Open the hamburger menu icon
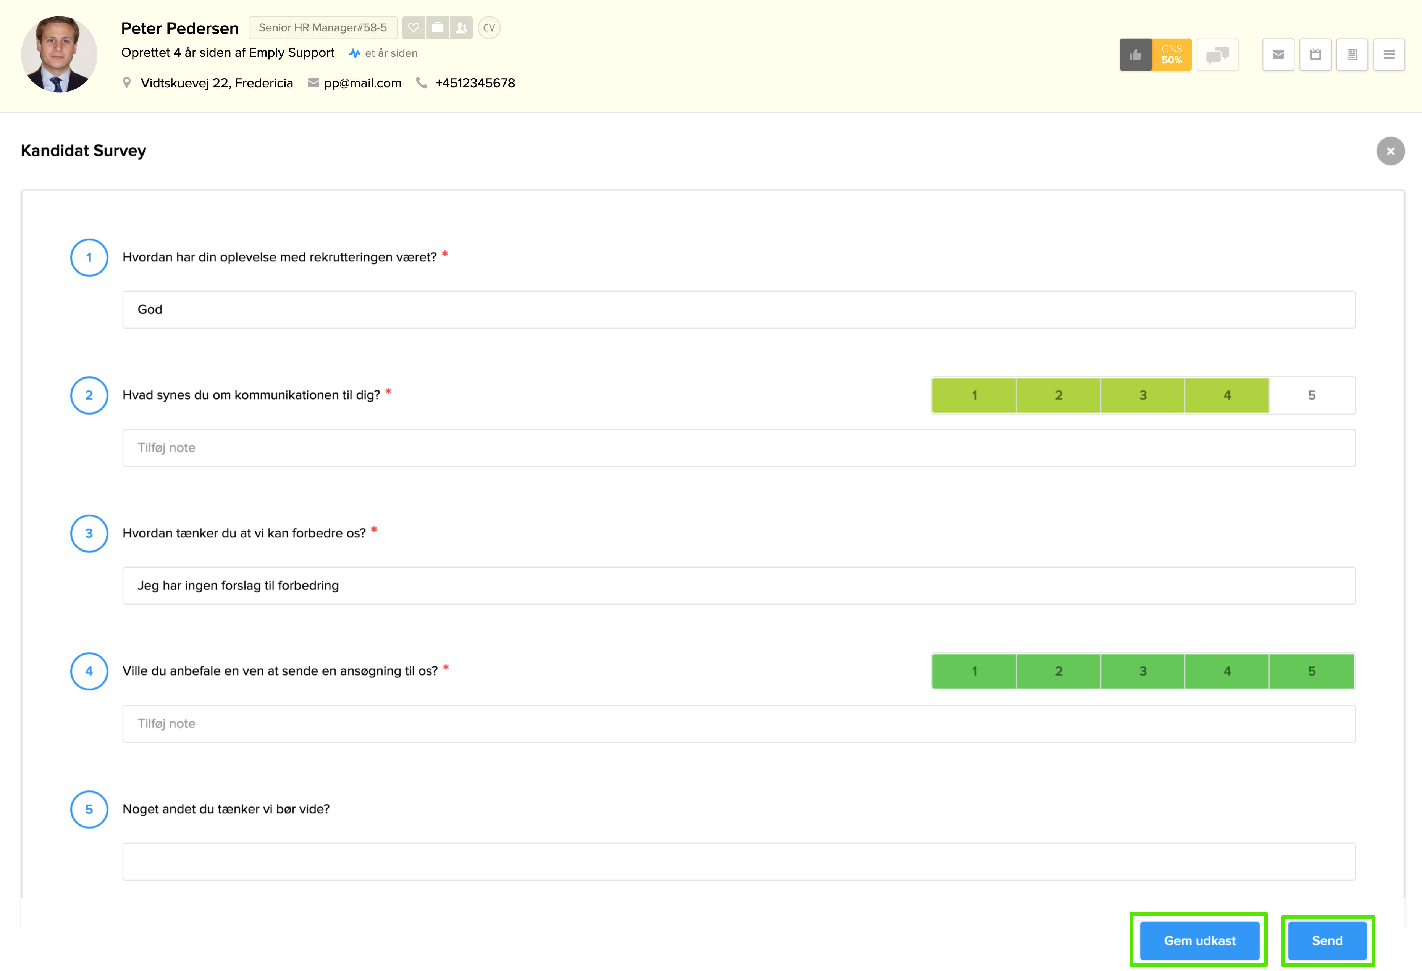 click(x=1389, y=55)
